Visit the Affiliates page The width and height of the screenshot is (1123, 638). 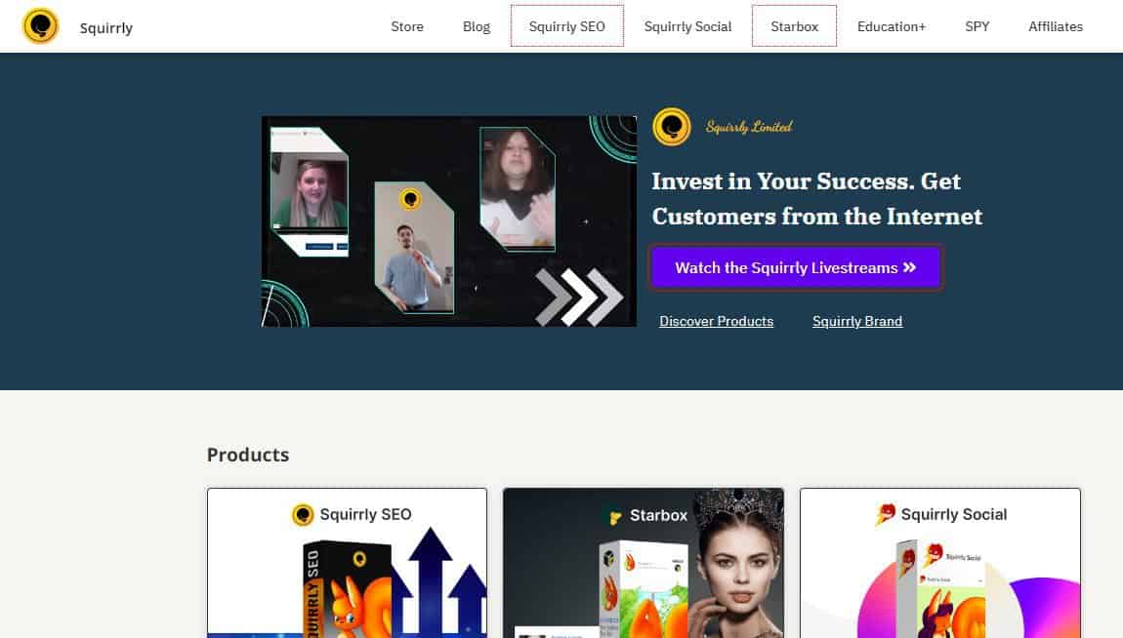click(x=1055, y=26)
